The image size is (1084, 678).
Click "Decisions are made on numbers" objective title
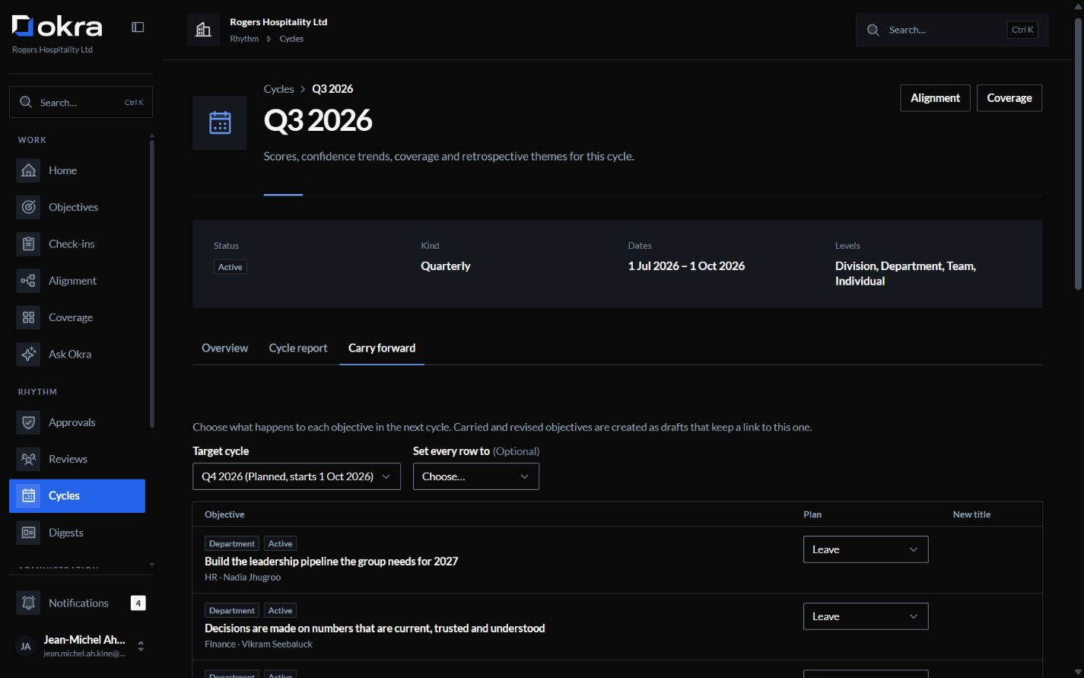[x=375, y=629]
